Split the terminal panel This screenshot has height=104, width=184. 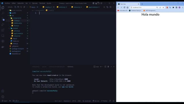click(x=105, y=67)
